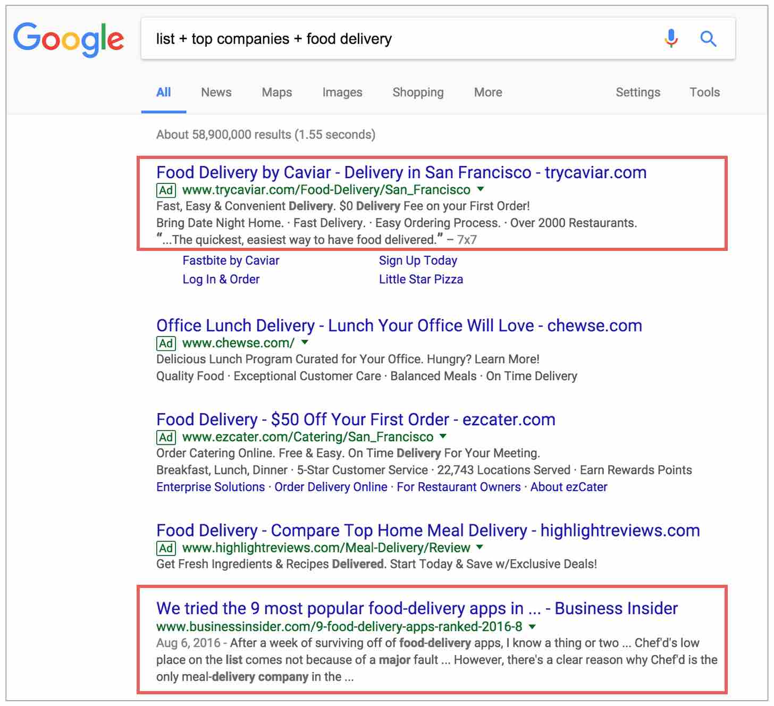Click the Ad badge next to highlightreviews.com URL
Screen dimensions: 774x706
point(166,548)
